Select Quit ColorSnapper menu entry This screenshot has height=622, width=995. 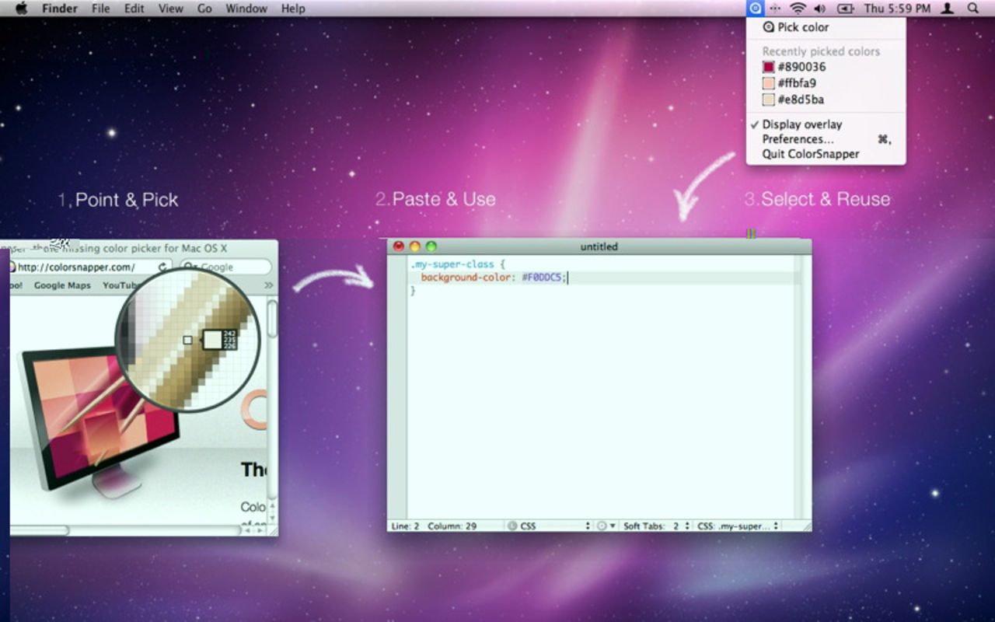pos(810,154)
